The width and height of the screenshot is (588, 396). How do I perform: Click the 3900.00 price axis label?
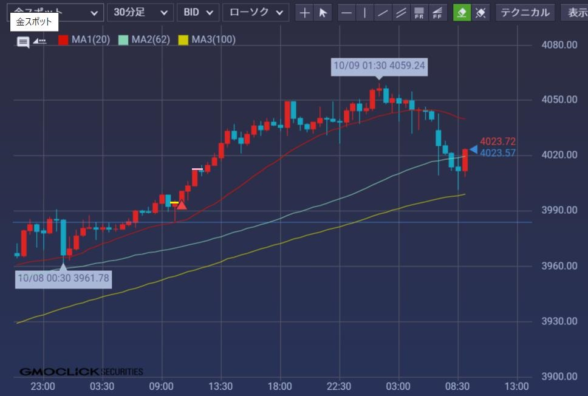559,376
